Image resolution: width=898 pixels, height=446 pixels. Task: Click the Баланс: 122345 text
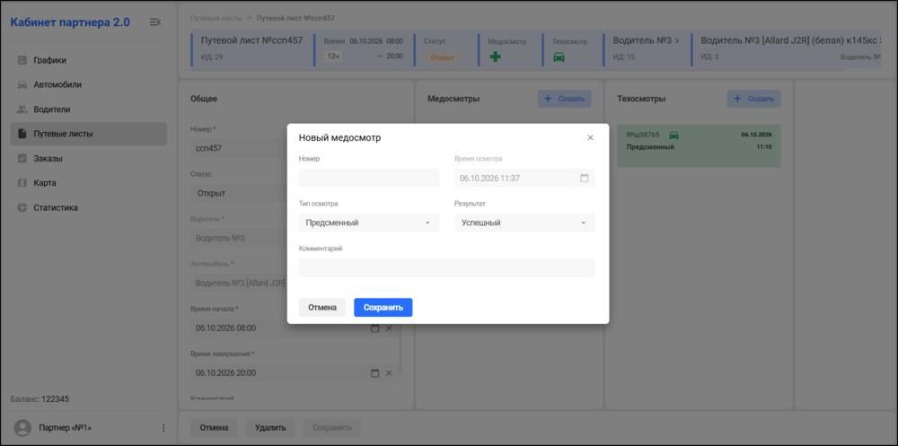click(x=40, y=399)
